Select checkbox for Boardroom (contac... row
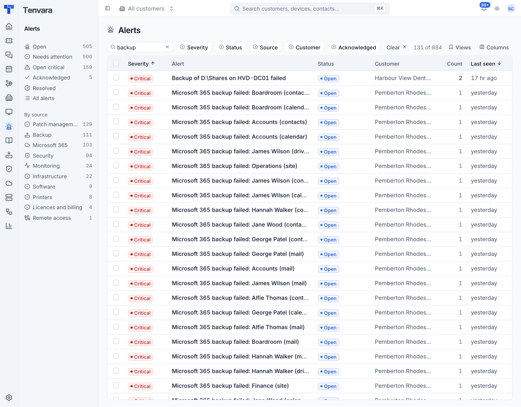 click(116, 92)
